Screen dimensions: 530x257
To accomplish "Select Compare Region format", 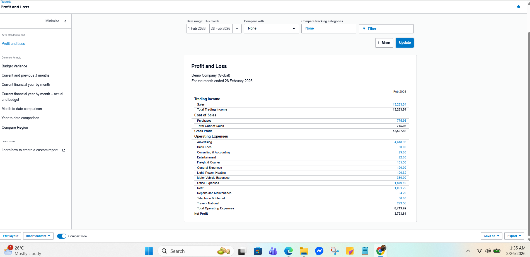I will [x=15, y=128].
